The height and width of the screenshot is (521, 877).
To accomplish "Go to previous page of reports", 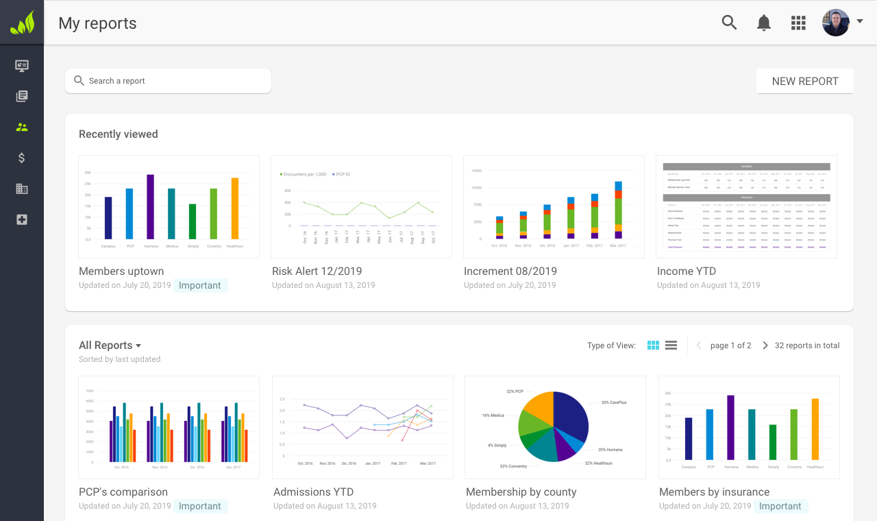I will tap(699, 346).
